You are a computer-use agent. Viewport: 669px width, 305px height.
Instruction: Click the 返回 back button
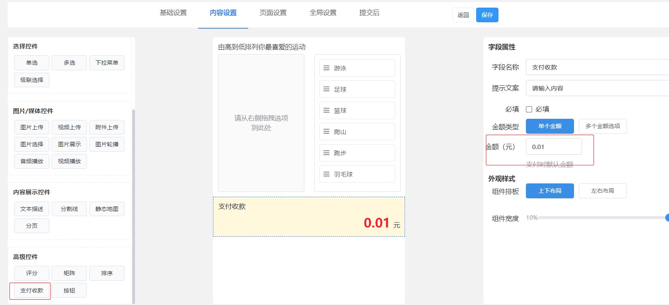[463, 15]
